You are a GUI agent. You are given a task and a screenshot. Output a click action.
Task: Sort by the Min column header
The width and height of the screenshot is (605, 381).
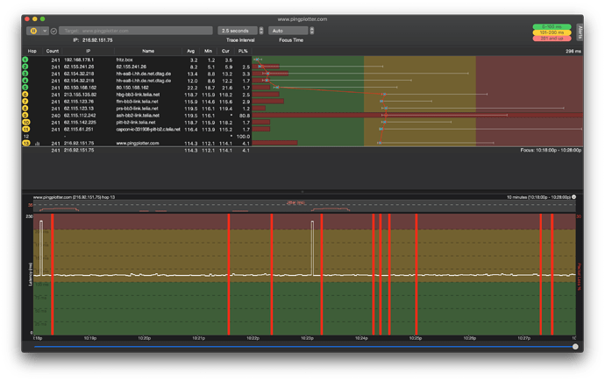[x=209, y=51]
